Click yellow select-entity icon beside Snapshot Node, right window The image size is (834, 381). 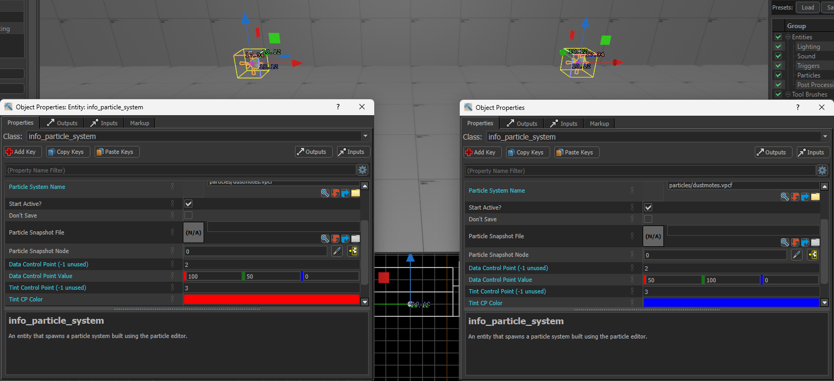[813, 255]
